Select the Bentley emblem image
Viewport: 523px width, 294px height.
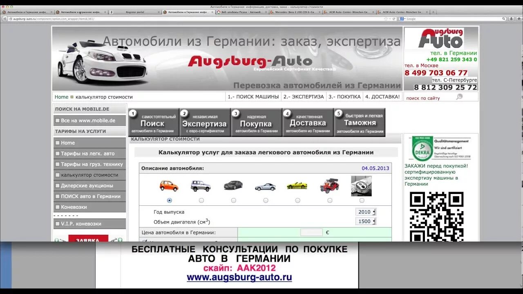(361, 186)
